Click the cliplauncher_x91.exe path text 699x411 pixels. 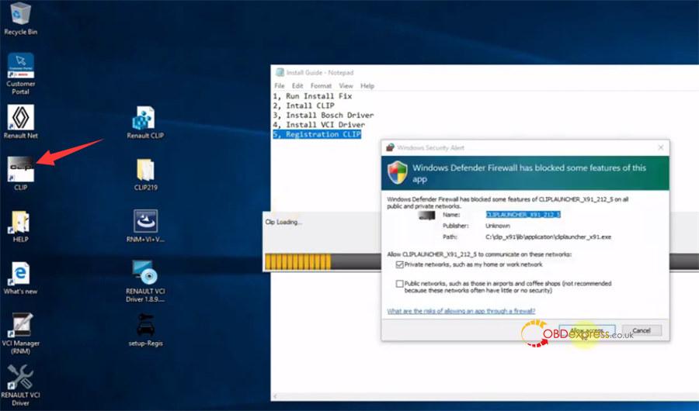point(548,237)
